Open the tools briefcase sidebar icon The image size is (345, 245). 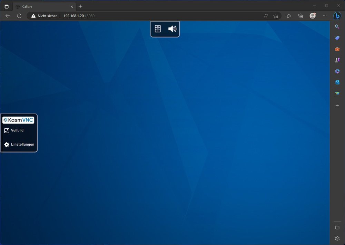[x=337, y=49]
